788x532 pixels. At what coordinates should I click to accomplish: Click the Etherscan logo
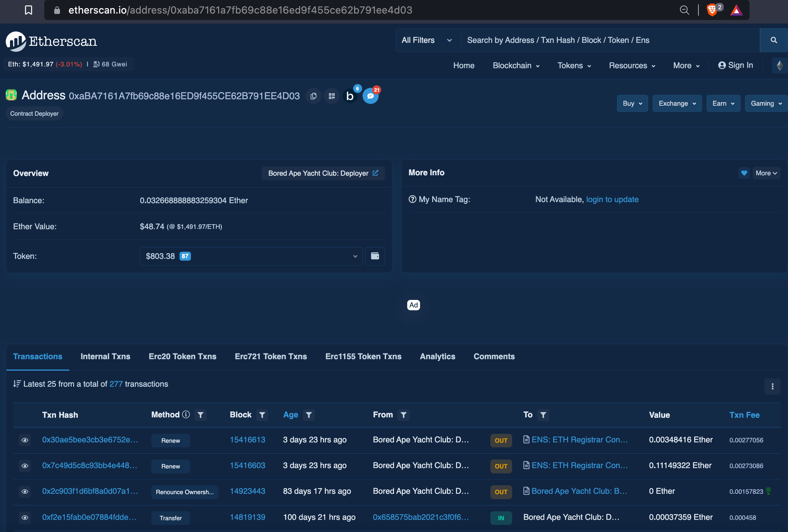(x=51, y=41)
